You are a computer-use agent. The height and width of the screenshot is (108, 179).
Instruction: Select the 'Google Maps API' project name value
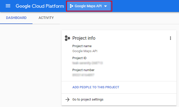pos(85,51)
